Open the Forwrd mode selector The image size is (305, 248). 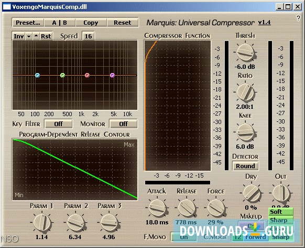tap(255, 237)
